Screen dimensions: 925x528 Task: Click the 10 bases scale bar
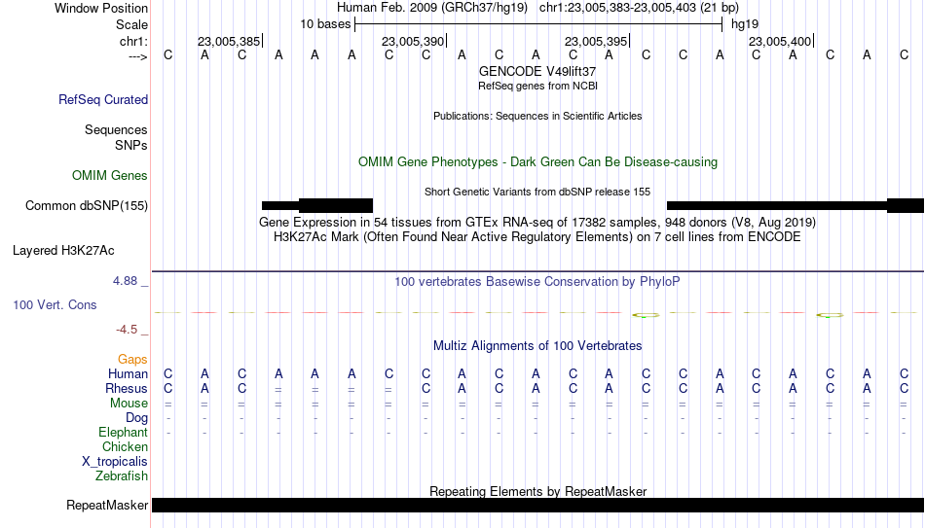tap(538, 24)
